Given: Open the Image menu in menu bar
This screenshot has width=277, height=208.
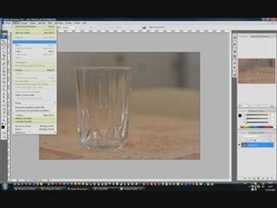Looking at the screenshot, I should pos(24,23).
